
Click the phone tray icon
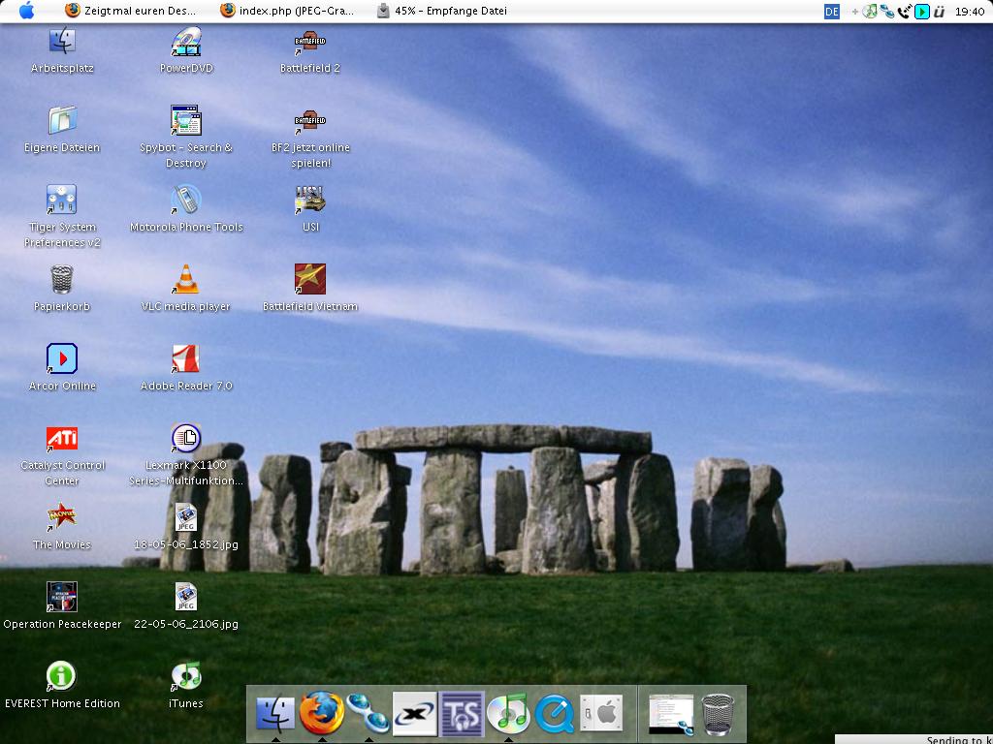coord(905,12)
